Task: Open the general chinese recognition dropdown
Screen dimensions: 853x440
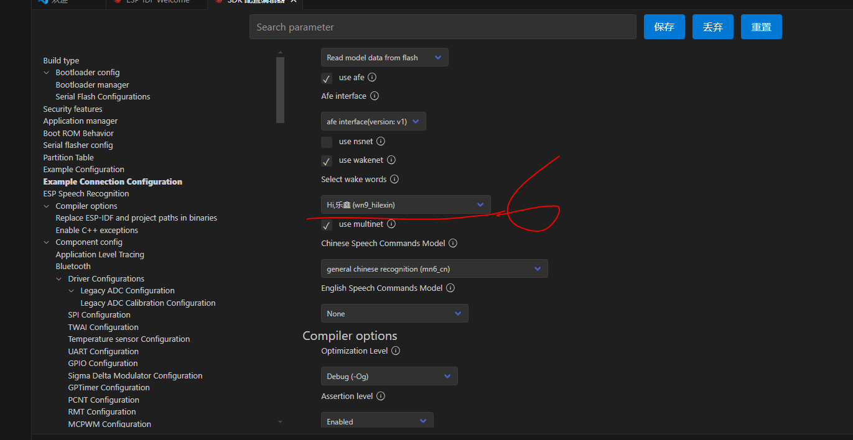Action: click(434, 269)
